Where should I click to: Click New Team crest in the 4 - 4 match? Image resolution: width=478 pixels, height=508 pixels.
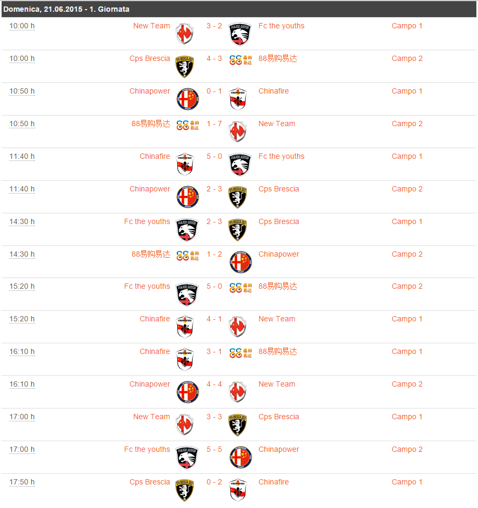[x=238, y=392]
